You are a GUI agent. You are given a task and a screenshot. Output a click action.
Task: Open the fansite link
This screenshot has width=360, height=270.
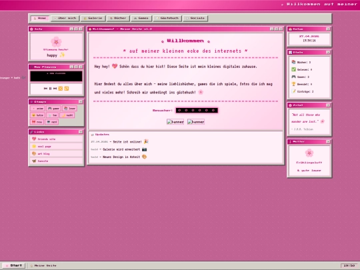(56, 161)
